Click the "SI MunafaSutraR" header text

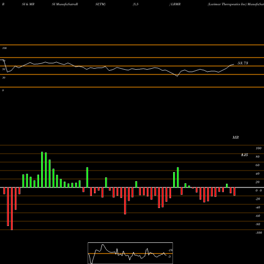click(65, 4)
